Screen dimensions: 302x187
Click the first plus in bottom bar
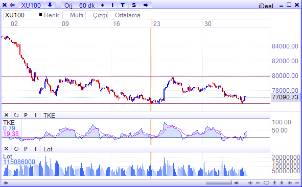point(250,183)
